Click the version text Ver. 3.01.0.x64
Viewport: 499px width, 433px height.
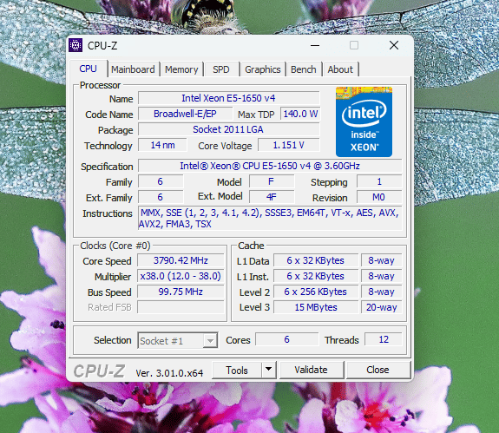click(169, 372)
